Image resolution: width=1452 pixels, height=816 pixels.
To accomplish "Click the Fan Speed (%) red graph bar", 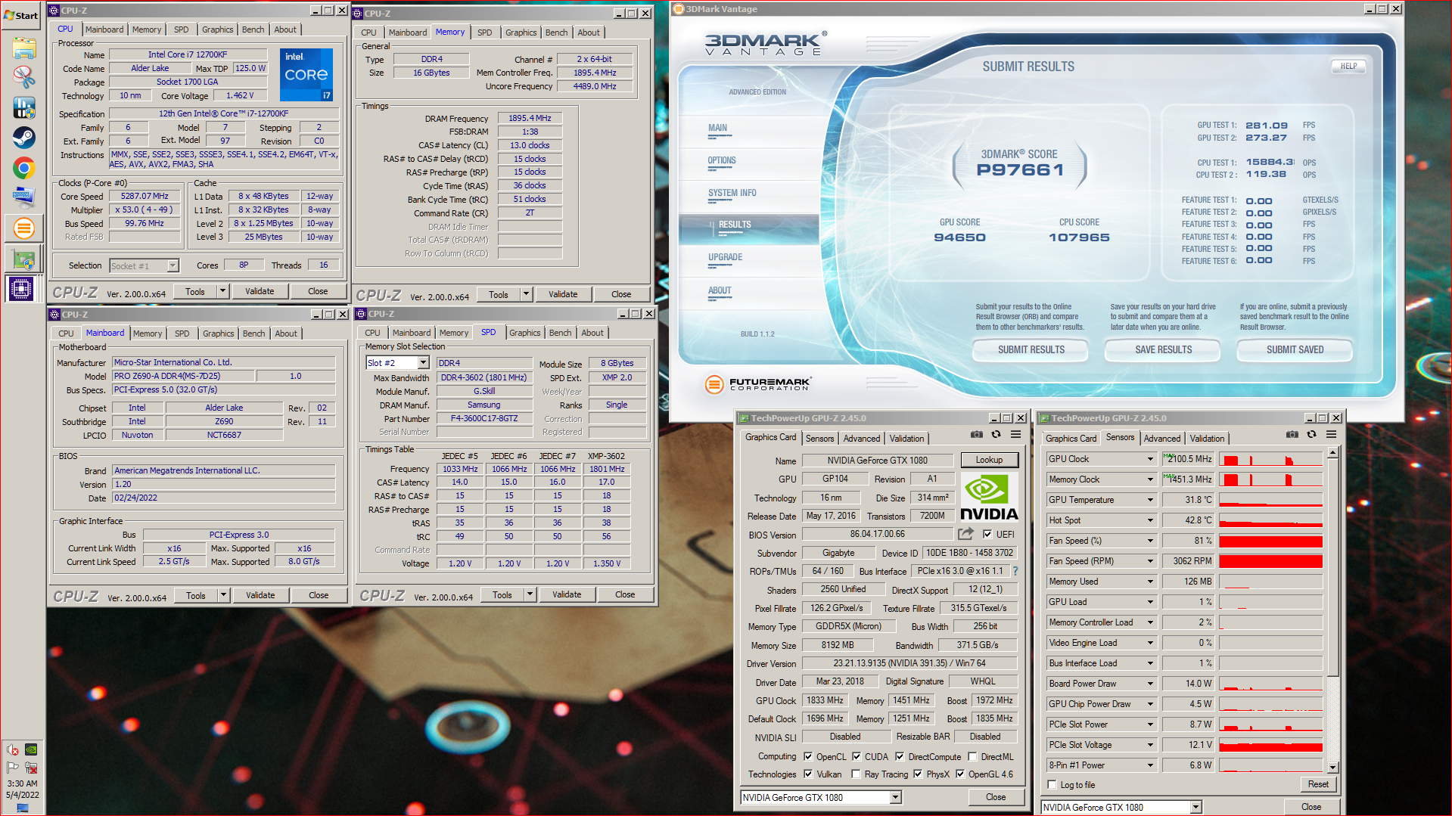I will (1270, 541).
